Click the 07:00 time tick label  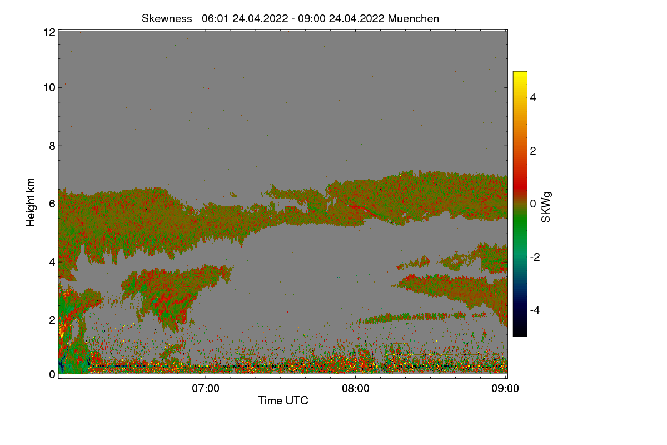pos(206,389)
